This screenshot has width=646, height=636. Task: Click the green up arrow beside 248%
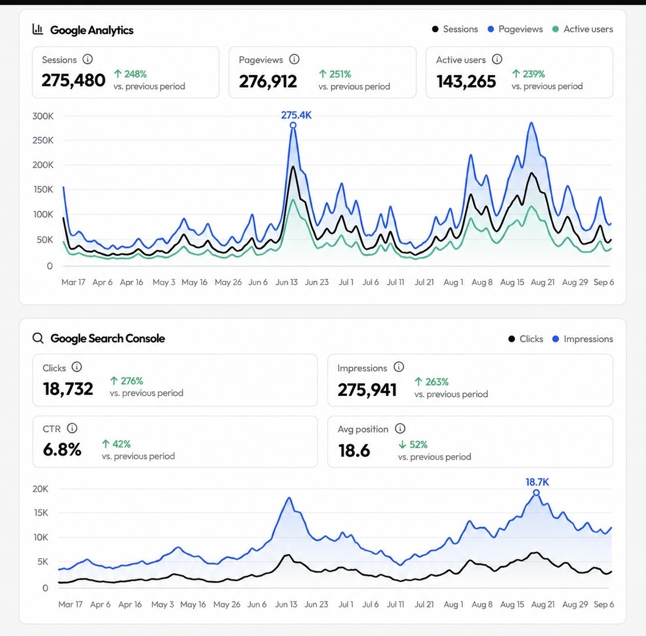click(x=118, y=74)
